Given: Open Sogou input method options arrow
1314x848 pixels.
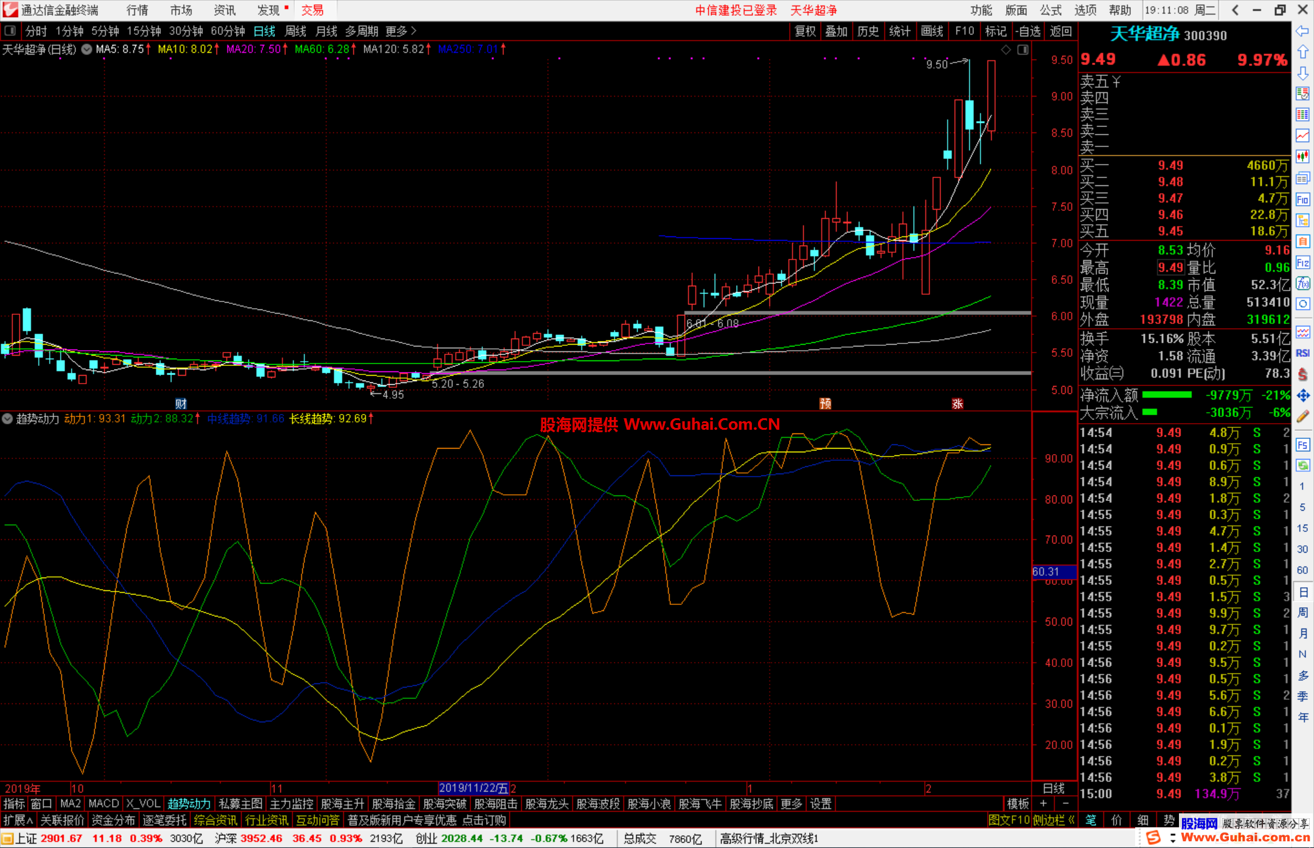Looking at the screenshot, I should [1172, 838].
